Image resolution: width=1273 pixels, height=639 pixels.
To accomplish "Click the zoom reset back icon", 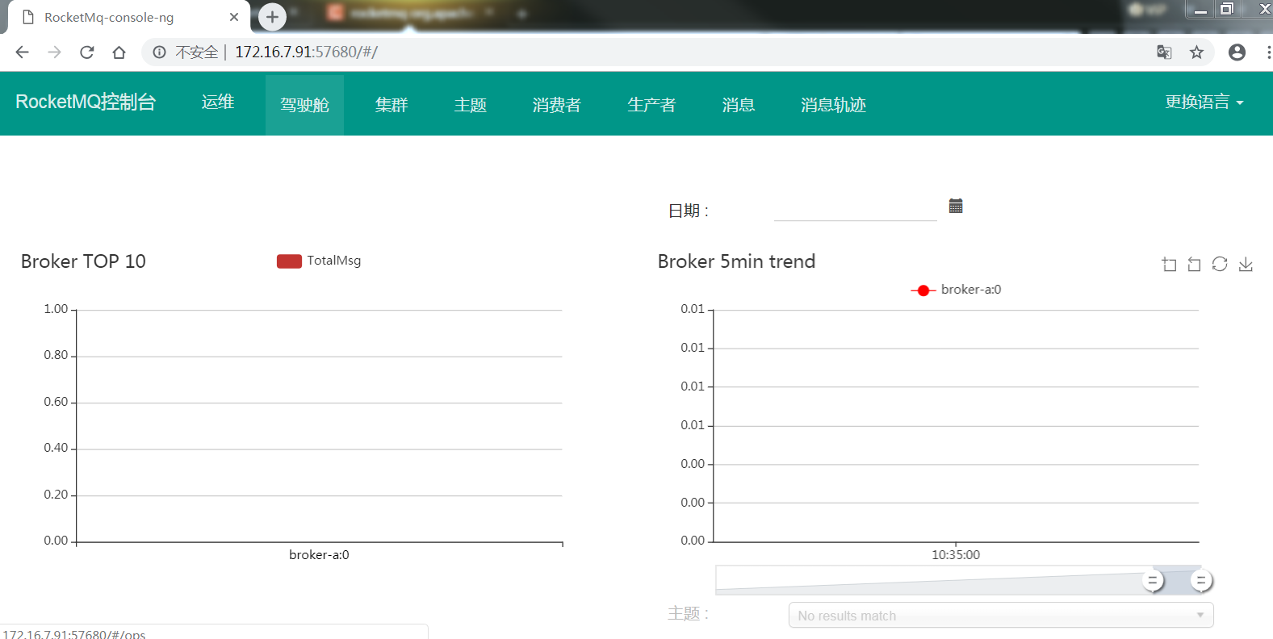I will (1195, 264).
